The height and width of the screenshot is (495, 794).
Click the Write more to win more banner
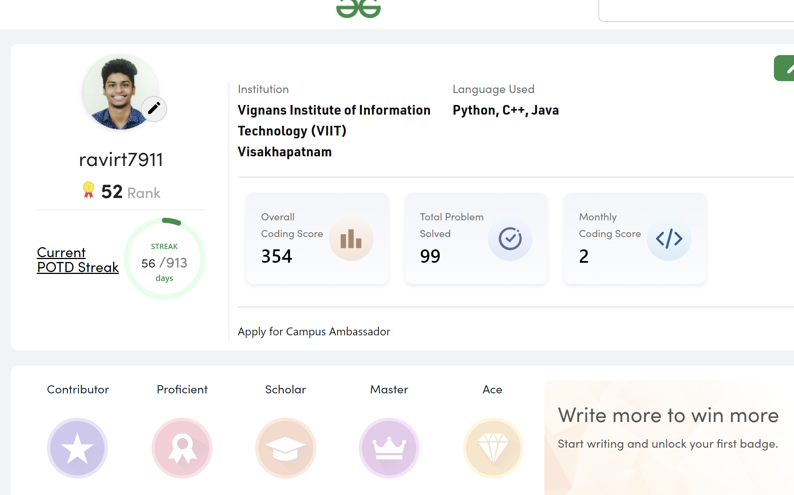tap(669, 438)
